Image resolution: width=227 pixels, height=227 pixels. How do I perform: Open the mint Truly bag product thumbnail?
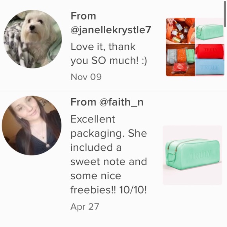193,155
